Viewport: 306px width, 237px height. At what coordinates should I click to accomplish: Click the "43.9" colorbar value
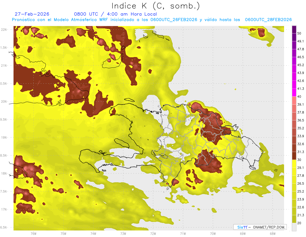301,73
